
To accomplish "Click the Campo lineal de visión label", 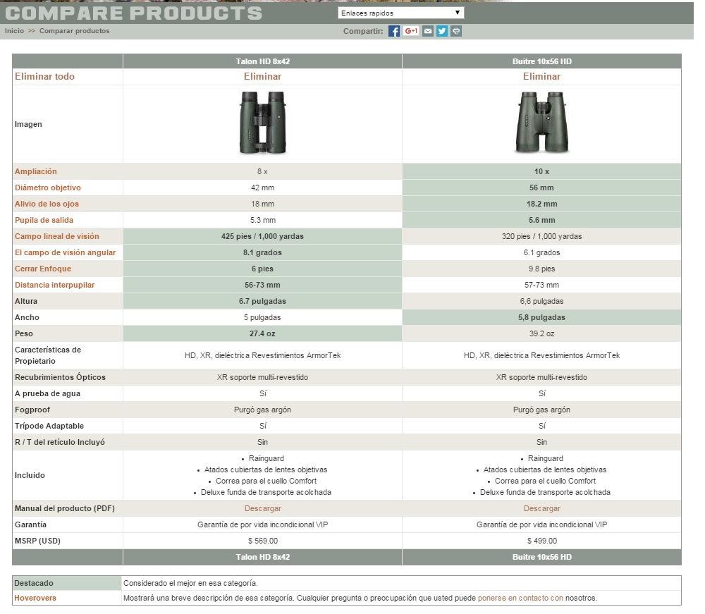I will (57, 236).
